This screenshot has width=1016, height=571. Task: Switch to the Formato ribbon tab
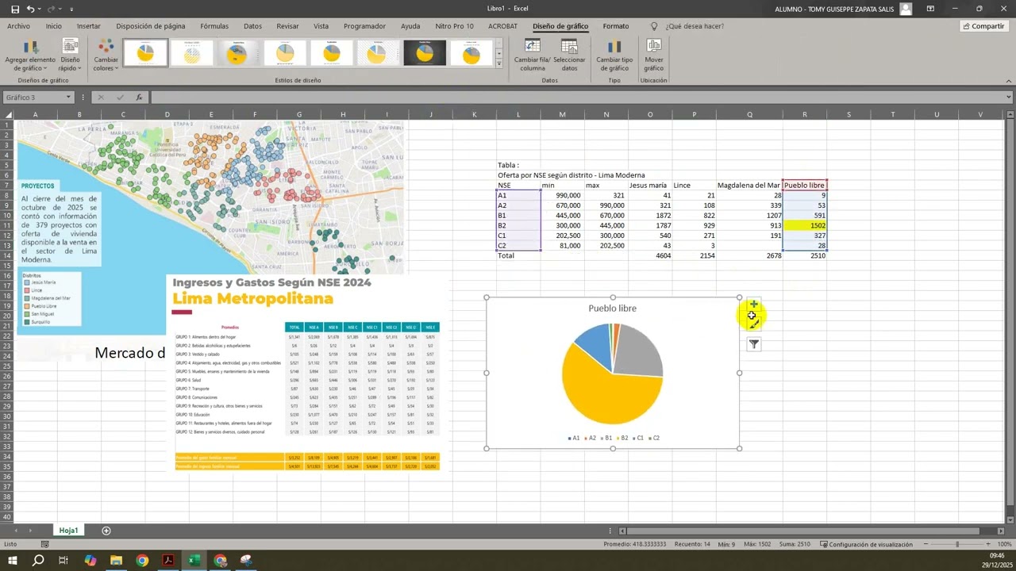(x=616, y=26)
